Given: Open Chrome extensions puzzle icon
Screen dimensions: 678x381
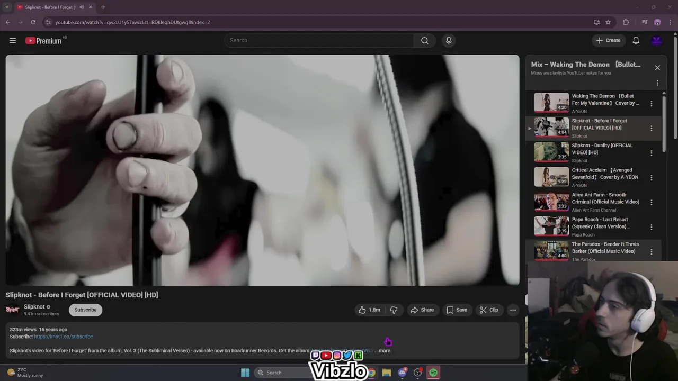Looking at the screenshot, I should pos(626,22).
